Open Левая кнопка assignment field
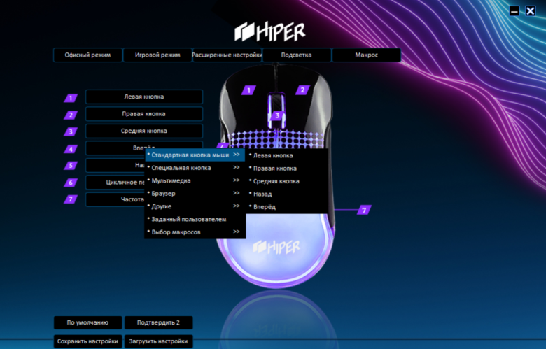 (x=144, y=97)
